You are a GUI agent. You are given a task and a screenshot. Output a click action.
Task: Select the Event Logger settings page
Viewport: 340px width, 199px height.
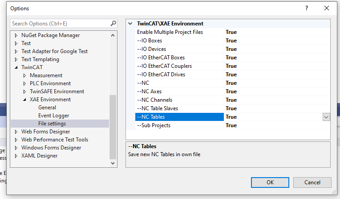click(x=53, y=116)
